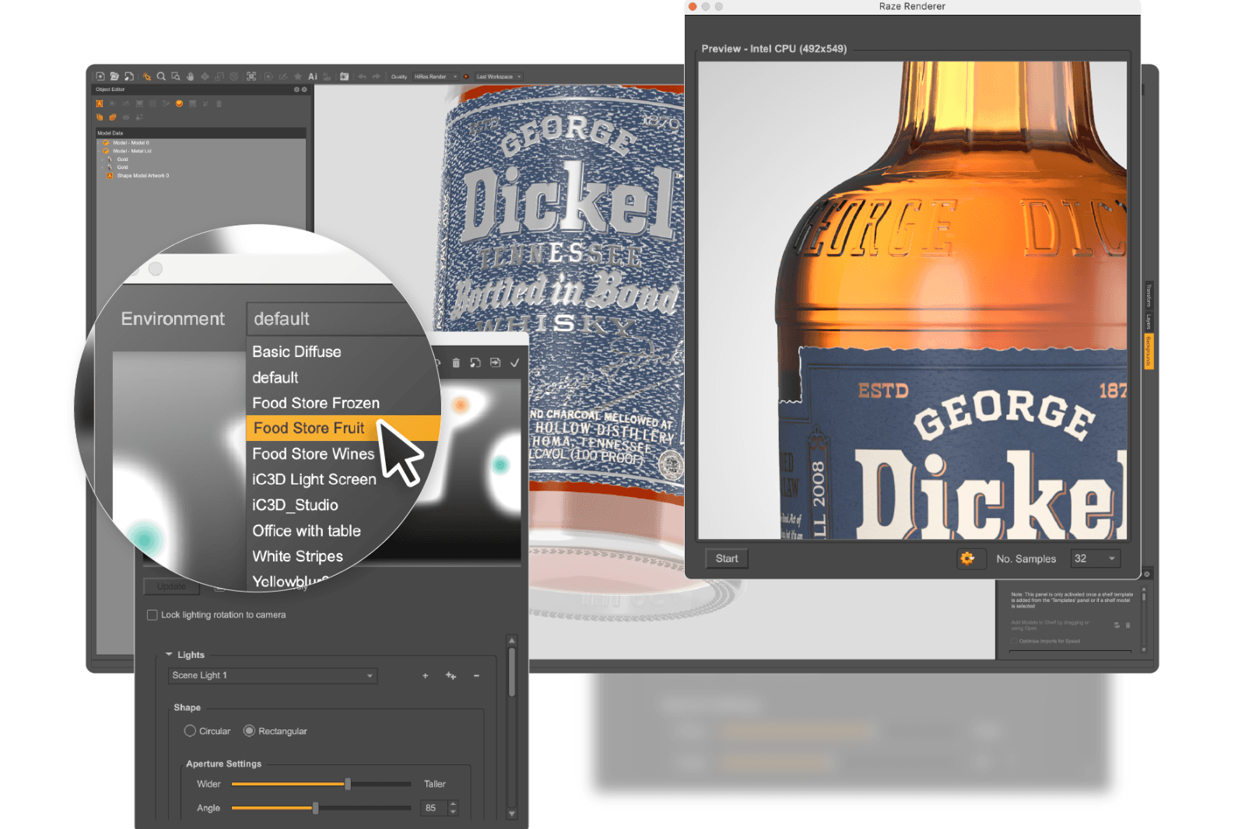Viewport: 1245px width, 829px height.
Task: Click the Object Editor settings gear icon
Action: pyautogui.click(x=296, y=89)
